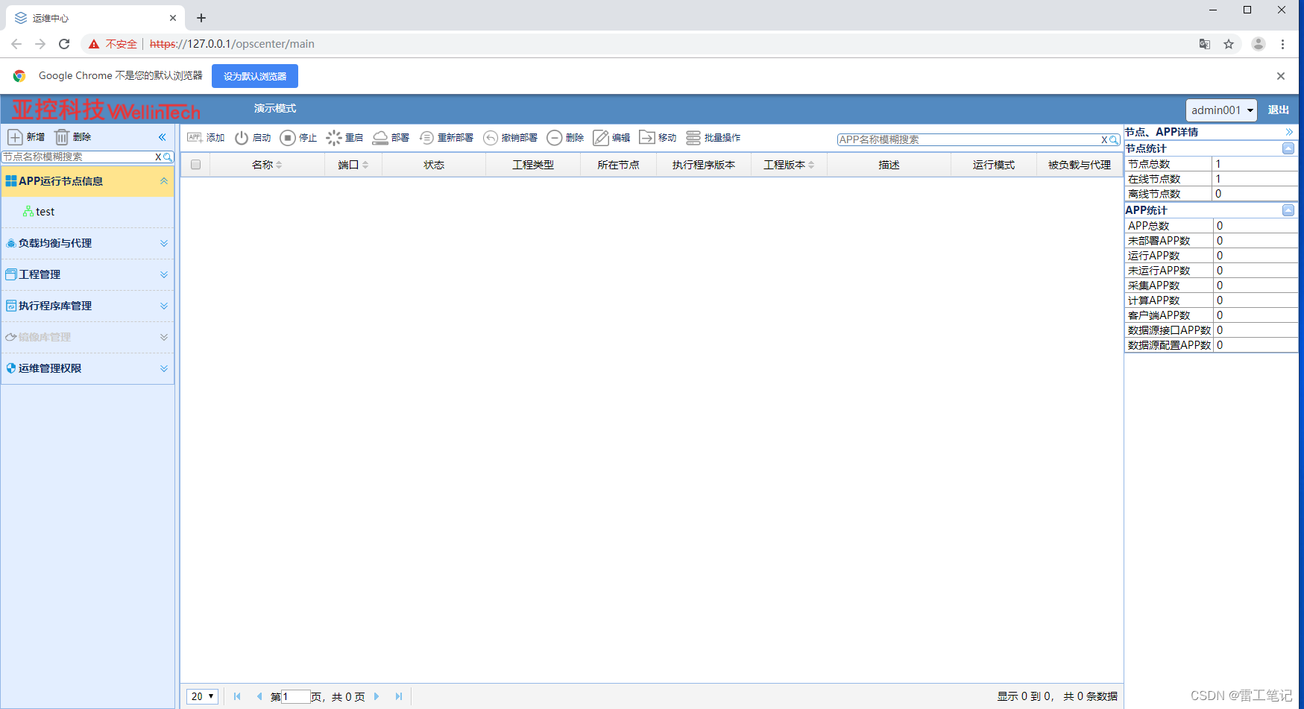Image resolution: width=1304 pixels, height=709 pixels.
Task: Click the 节点总数 row label
Action: tap(1150, 164)
